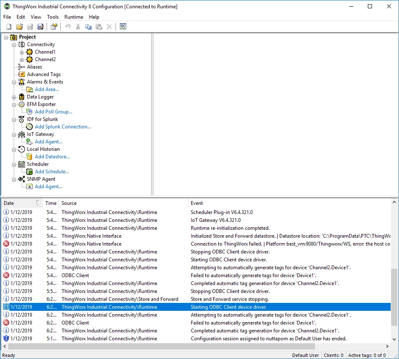
Task: Collapse the EFM Exporter node
Action: coord(14,105)
